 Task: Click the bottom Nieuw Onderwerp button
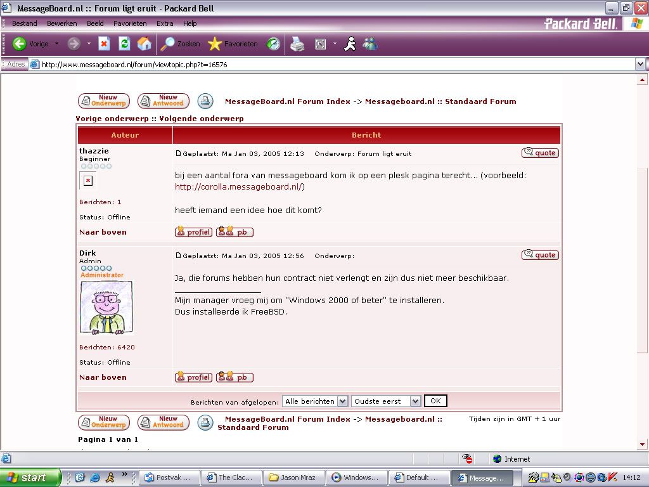104,422
